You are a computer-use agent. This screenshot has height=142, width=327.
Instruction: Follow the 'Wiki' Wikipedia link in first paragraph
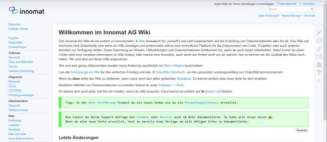(x=141, y=41)
